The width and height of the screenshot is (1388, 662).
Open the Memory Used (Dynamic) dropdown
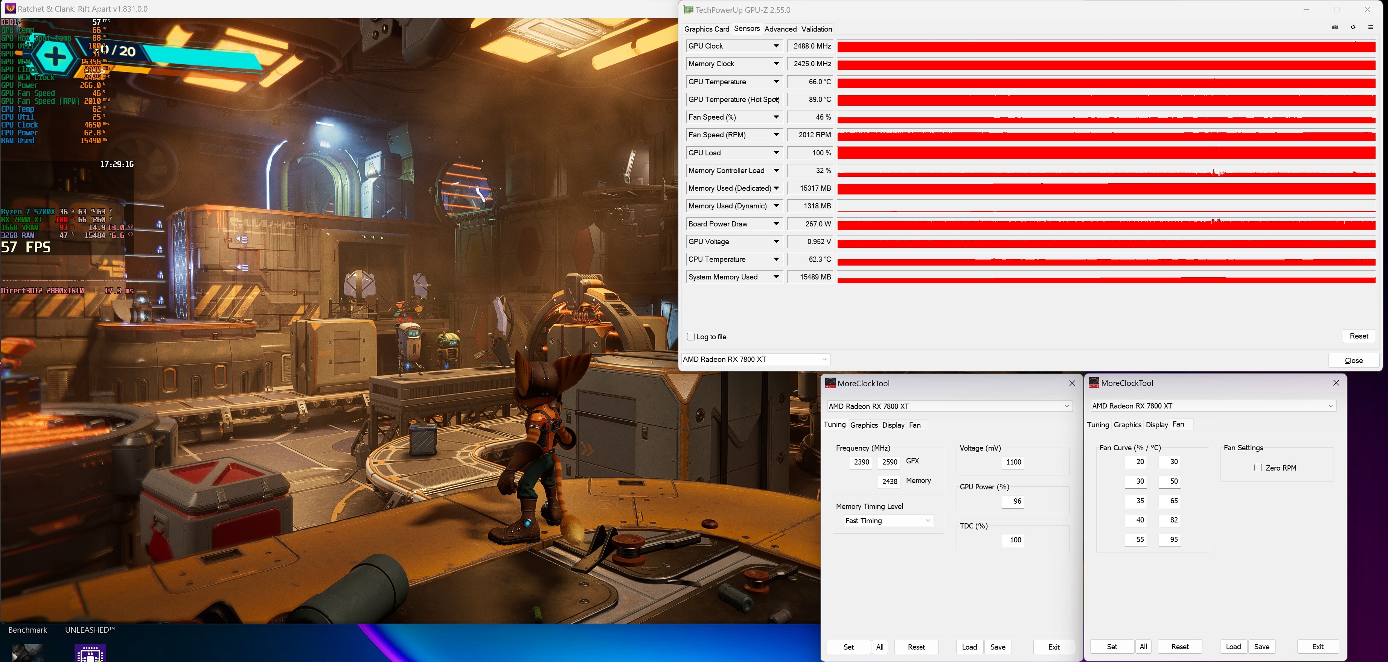pos(776,206)
